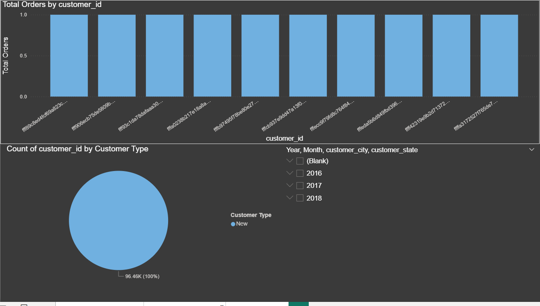Click the New legend color marker
Viewport: 540px width, 306px height.
point(233,224)
